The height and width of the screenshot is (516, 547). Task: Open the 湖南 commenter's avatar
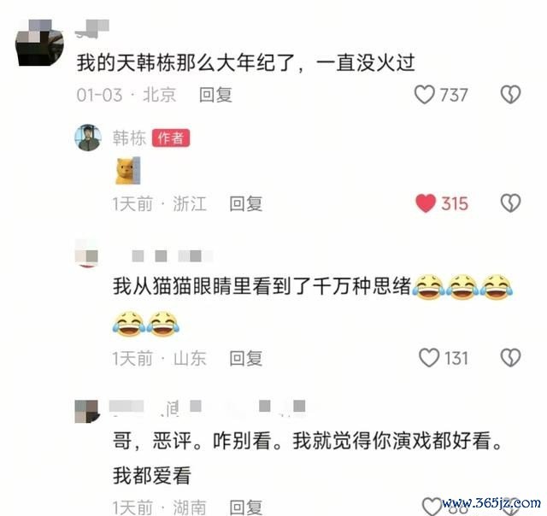point(87,412)
